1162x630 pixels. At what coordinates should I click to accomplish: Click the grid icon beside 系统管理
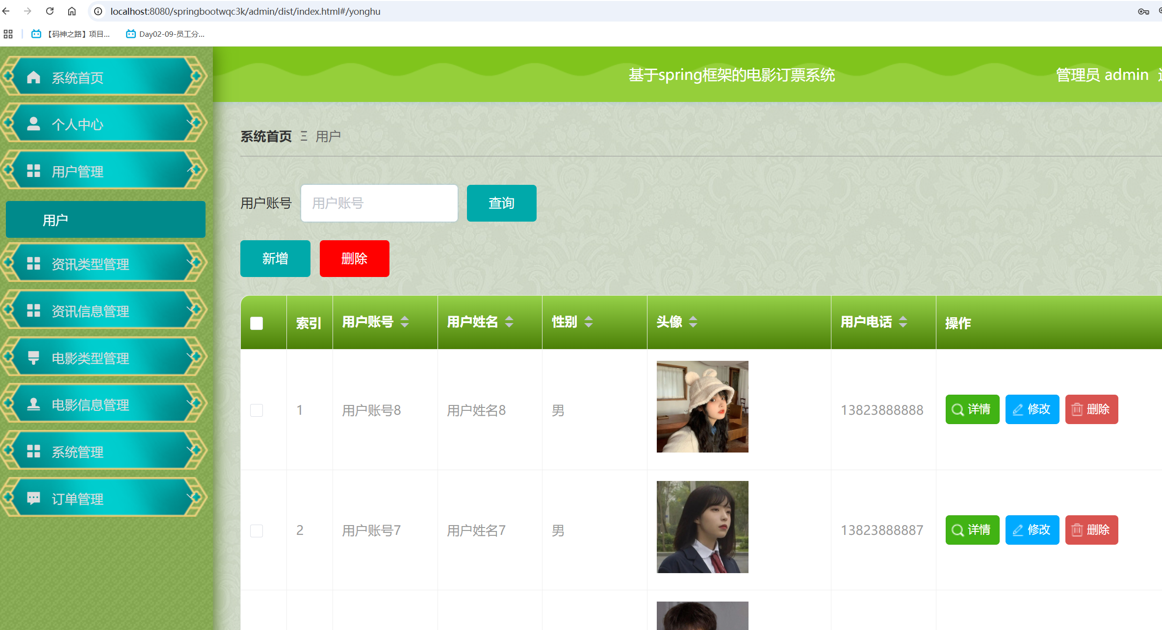pos(33,451)
